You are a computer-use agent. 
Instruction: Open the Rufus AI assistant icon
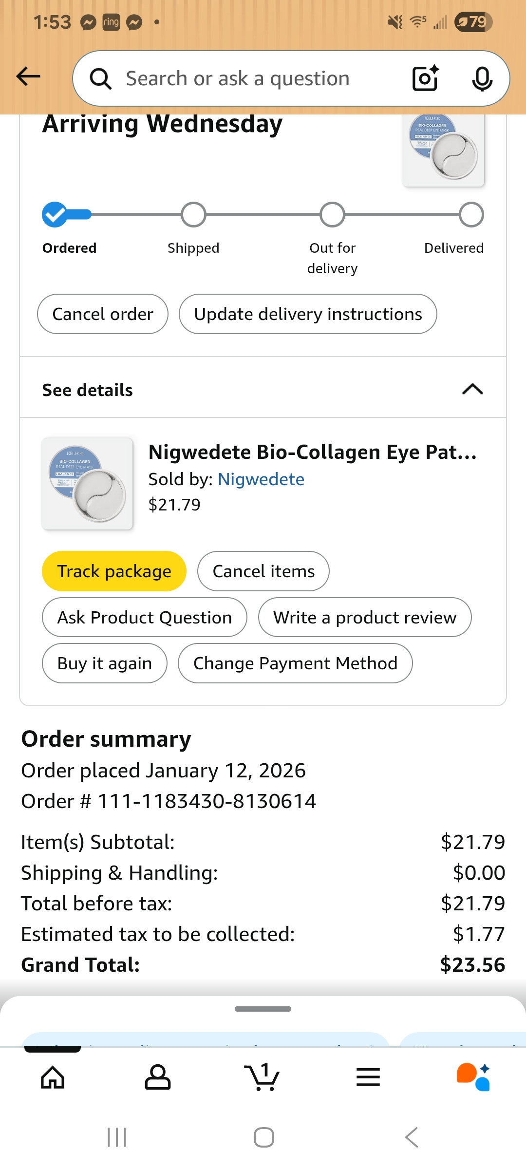(x=473, y=1077)
